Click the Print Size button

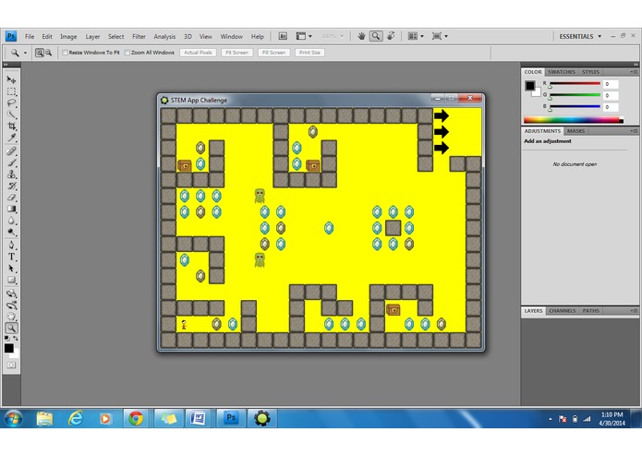309,53
